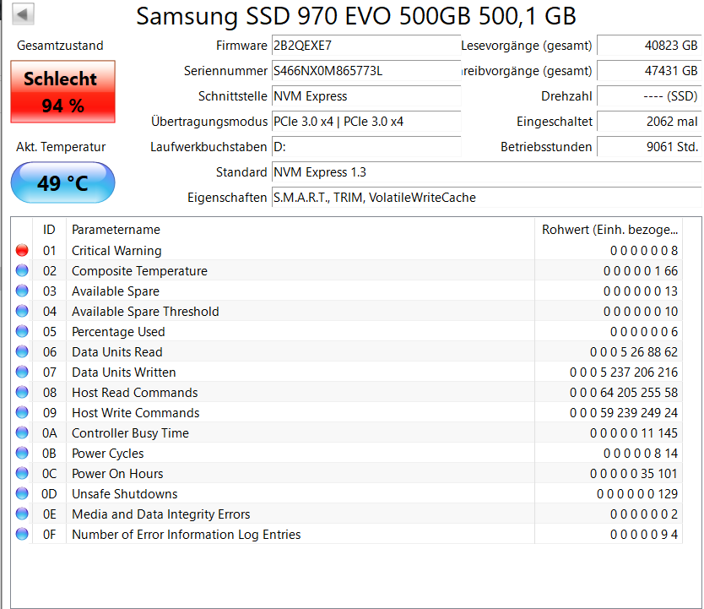Click raw value 0 0 0 64 205 255 58
Viewport: 704px width, 609px height.
[x=624, y=393]
